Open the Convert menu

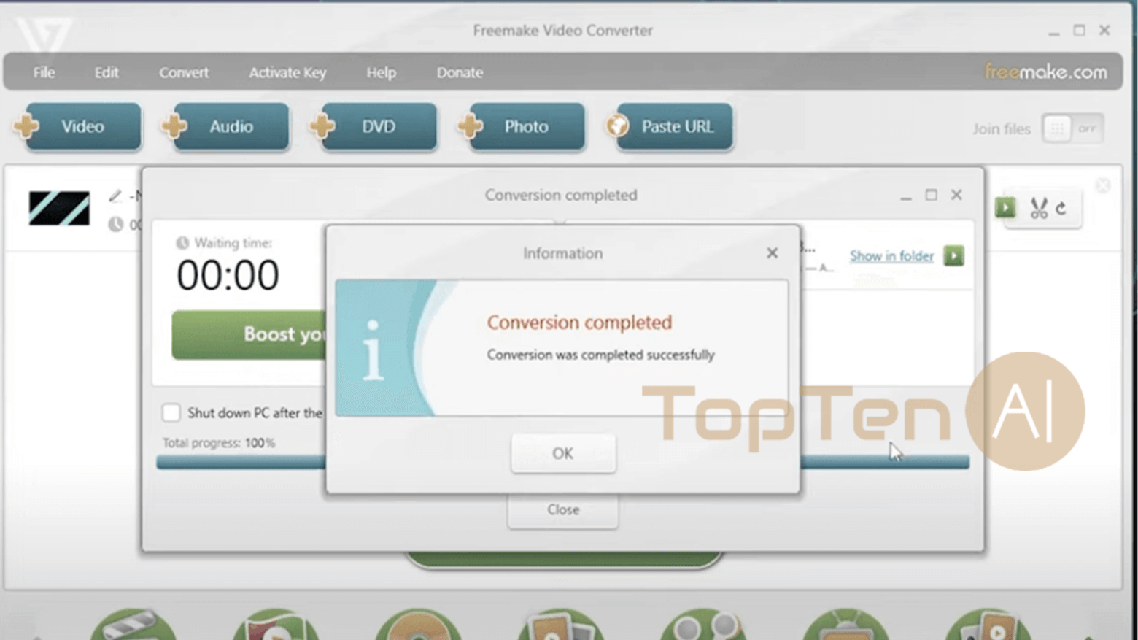pos(184,72)
